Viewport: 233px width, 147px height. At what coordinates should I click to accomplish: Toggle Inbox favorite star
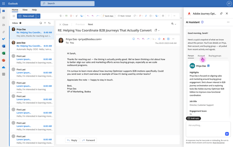(21, 23)
